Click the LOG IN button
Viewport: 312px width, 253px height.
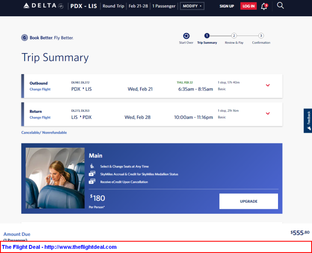pyautogui.click(x=249, y=6)
